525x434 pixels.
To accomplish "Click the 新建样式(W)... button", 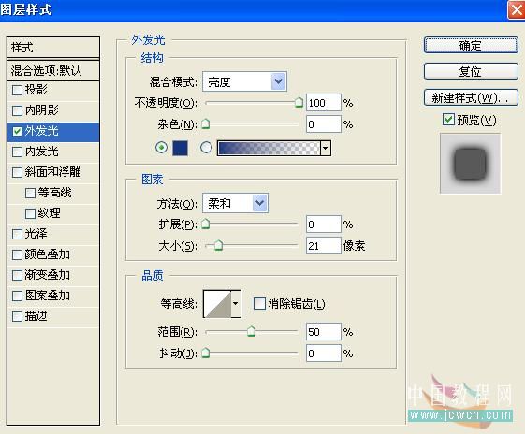I will coord(471,97).
